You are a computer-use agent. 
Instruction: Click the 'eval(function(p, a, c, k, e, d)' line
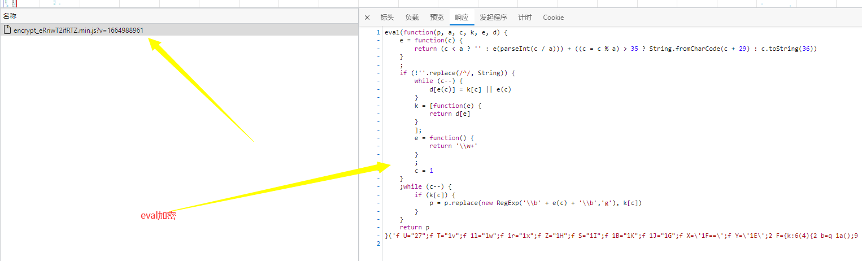(446, 32)
